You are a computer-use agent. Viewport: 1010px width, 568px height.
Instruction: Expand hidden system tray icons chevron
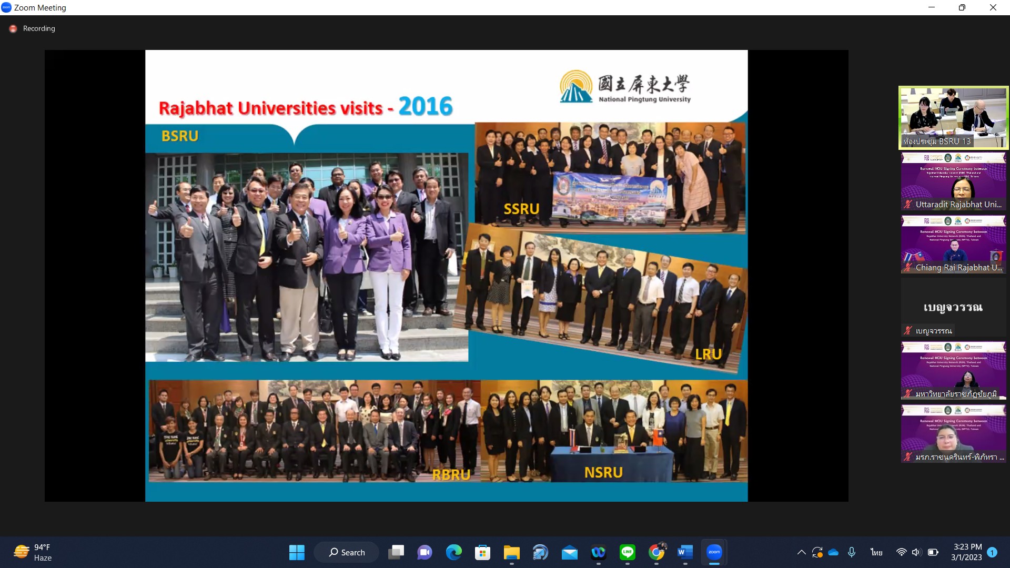click(801, 552)
